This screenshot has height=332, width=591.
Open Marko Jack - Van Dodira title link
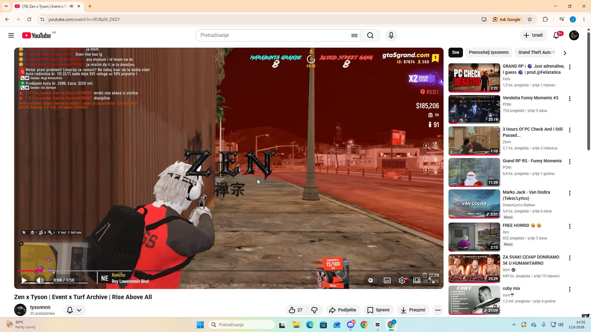coord(526,195)
